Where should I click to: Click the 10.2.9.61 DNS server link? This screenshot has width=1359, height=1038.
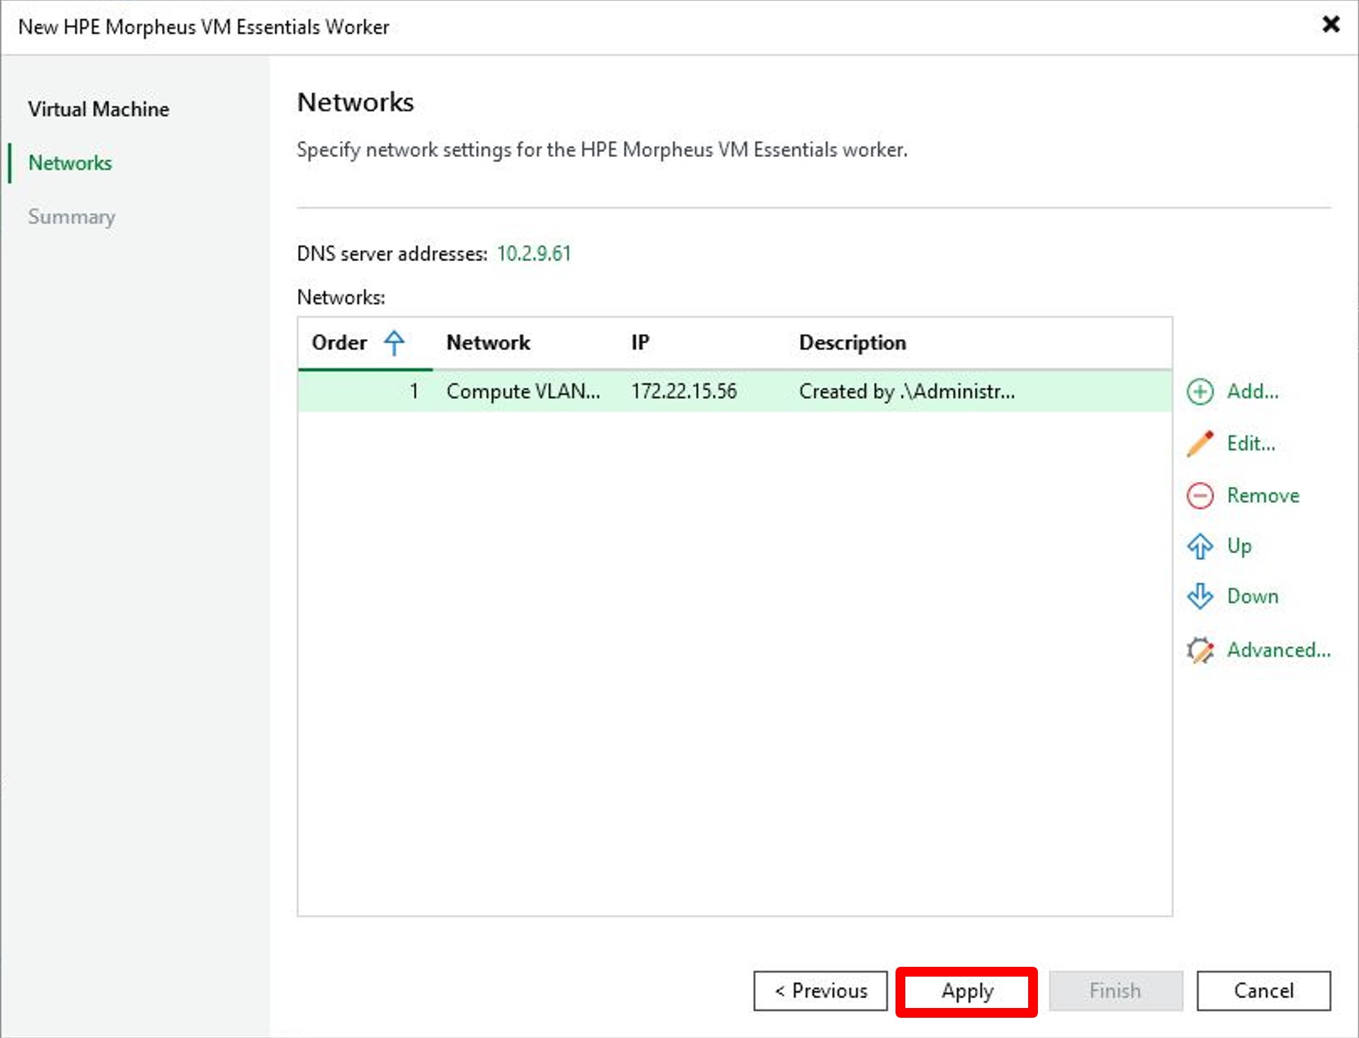click(534, 253)
